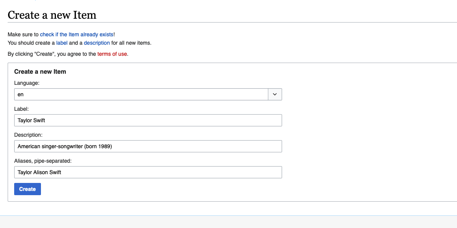Click the blue "label" help link

[62, 43]
